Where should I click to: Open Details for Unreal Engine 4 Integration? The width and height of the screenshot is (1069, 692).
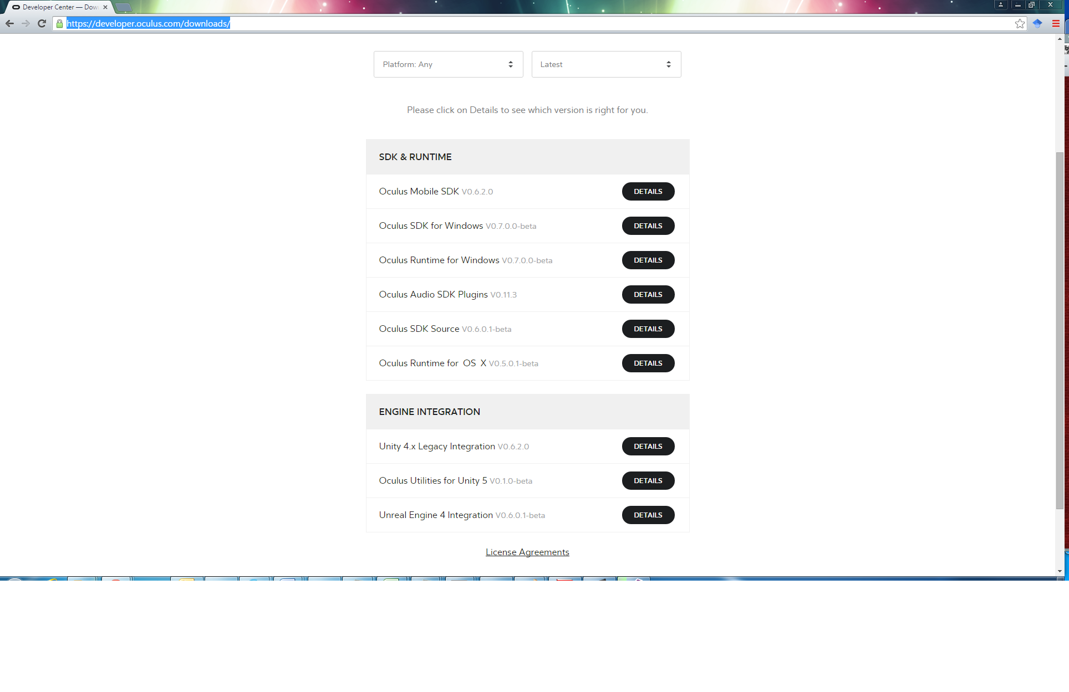click(x=648, y=515)
